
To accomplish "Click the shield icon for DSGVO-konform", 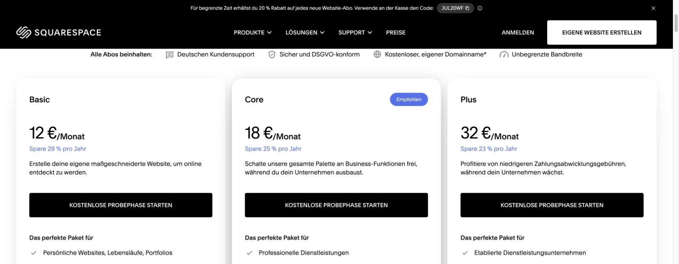I will tap(272, 55).
